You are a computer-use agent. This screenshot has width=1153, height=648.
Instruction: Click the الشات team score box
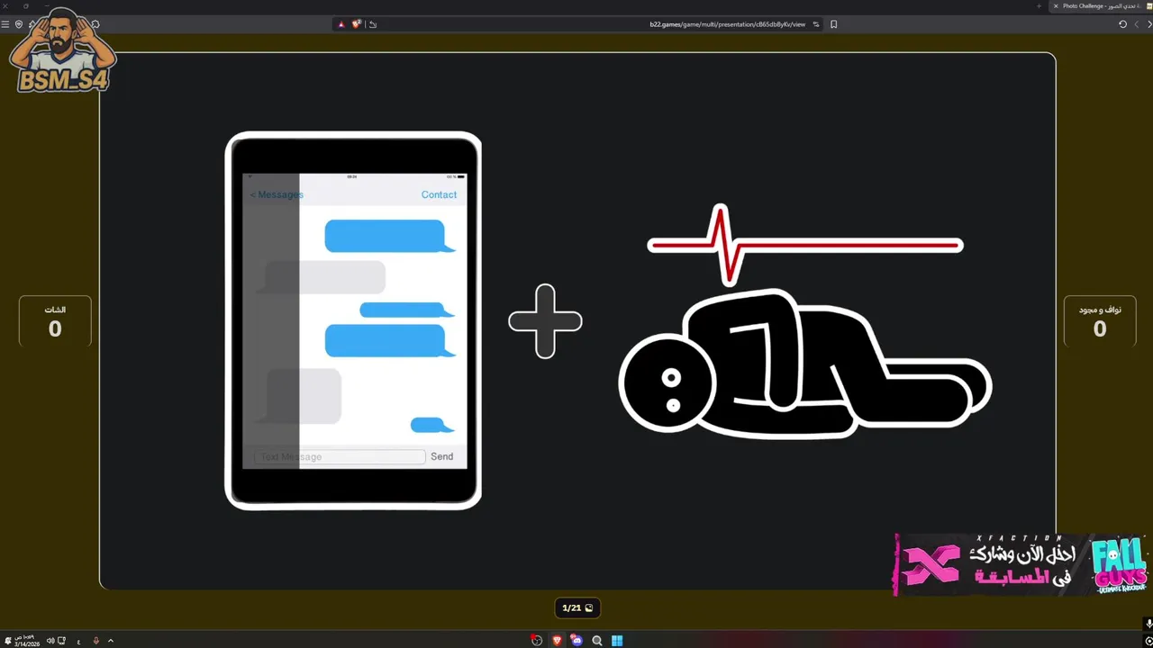[x=55, y=321]
